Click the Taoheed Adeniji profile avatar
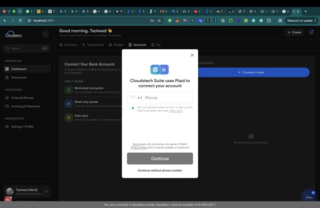 [10, 191]
